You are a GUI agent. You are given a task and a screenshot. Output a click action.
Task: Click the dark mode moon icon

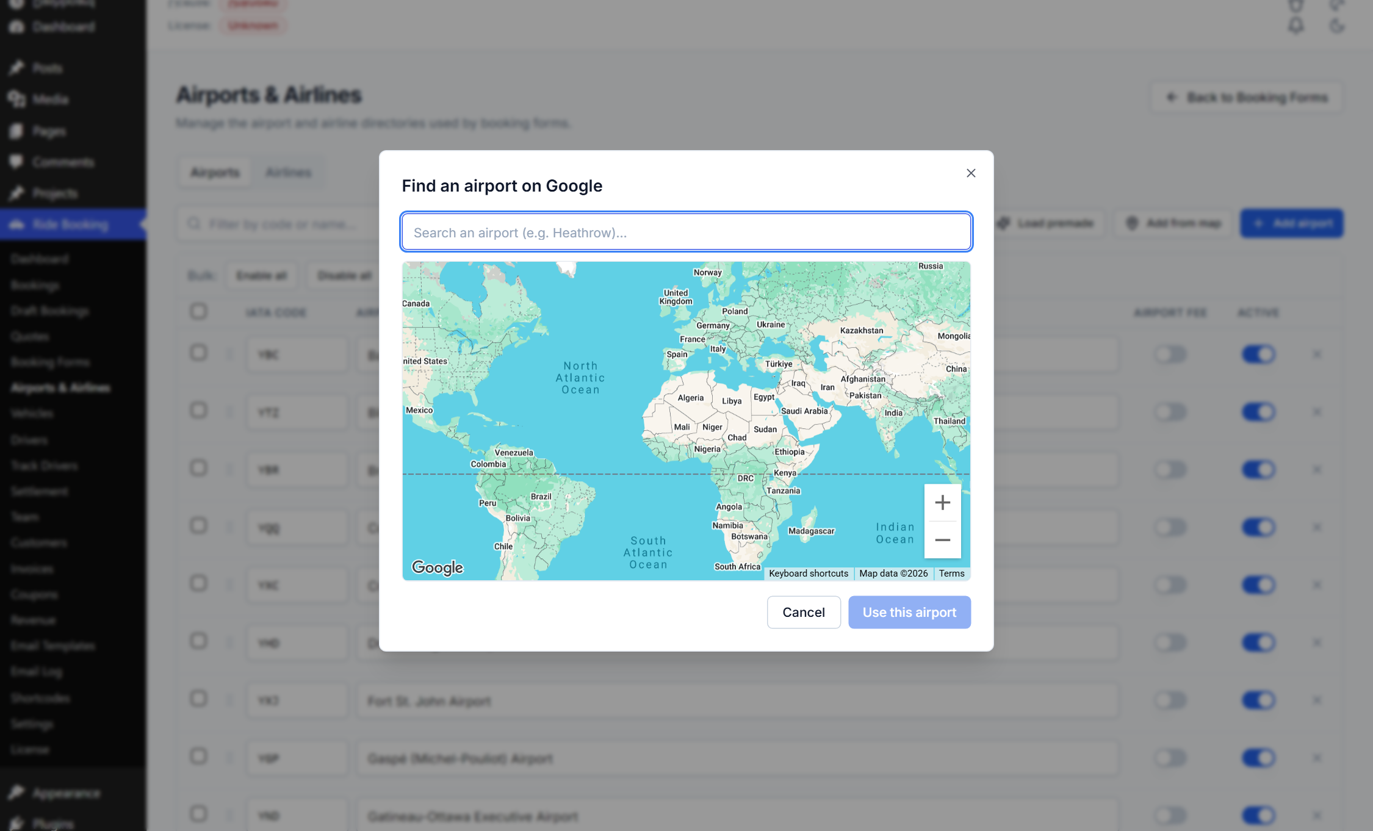[x=1337, y=26]
